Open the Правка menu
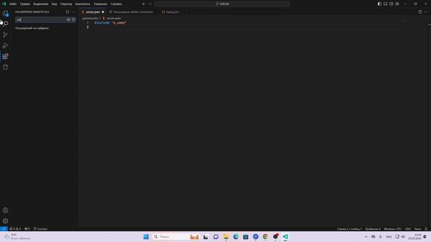This screenshot has height=242, width=431. click(25, 4)
